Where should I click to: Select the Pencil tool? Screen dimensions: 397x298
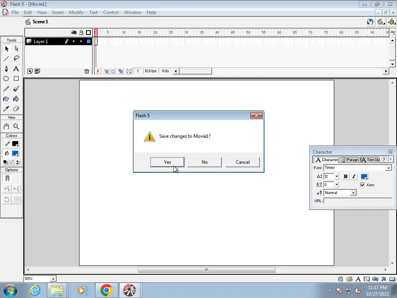6,89
